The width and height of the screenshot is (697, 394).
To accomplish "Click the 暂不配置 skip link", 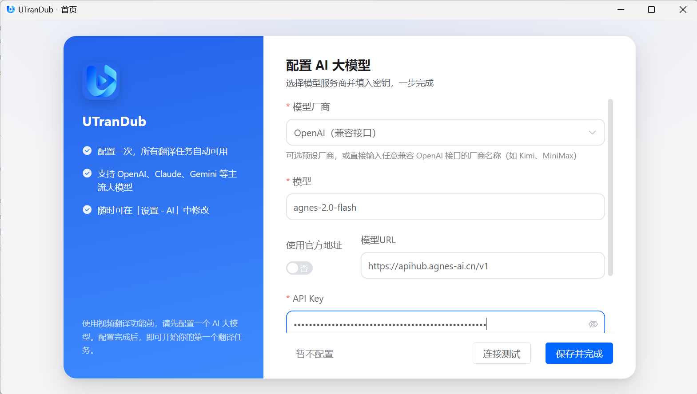I will 315,354.
